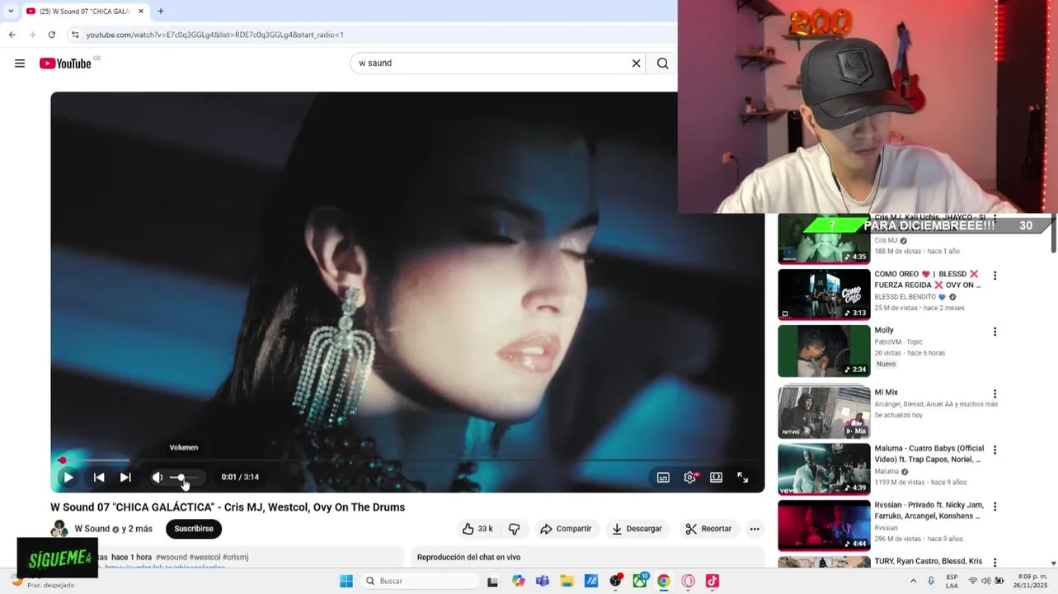Screen dimensions: 1058x594
Task: Open the 'Molly' video thumbnail
Action: click(x=824, y=351)
